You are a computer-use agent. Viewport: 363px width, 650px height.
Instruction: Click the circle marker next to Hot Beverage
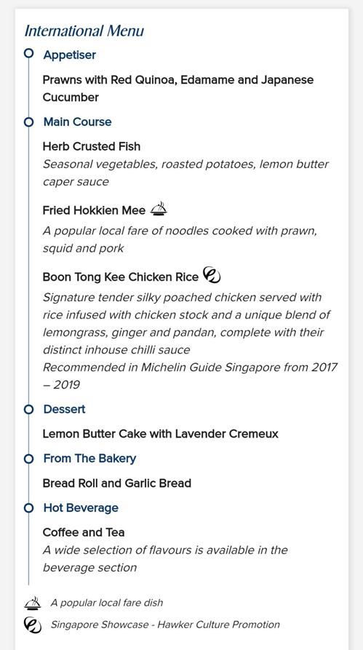point(28,508)
